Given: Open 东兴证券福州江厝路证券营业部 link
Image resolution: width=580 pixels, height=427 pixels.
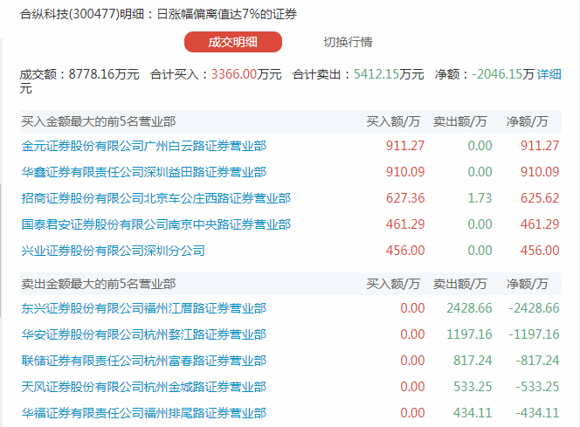Looking at the screenshot, I should 143,308.
